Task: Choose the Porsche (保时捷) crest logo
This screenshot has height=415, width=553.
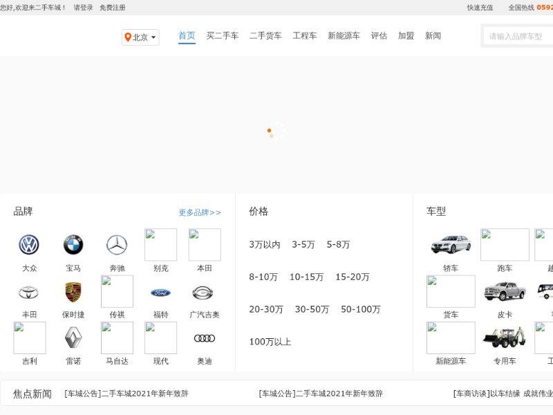Action: coord(73,292)
